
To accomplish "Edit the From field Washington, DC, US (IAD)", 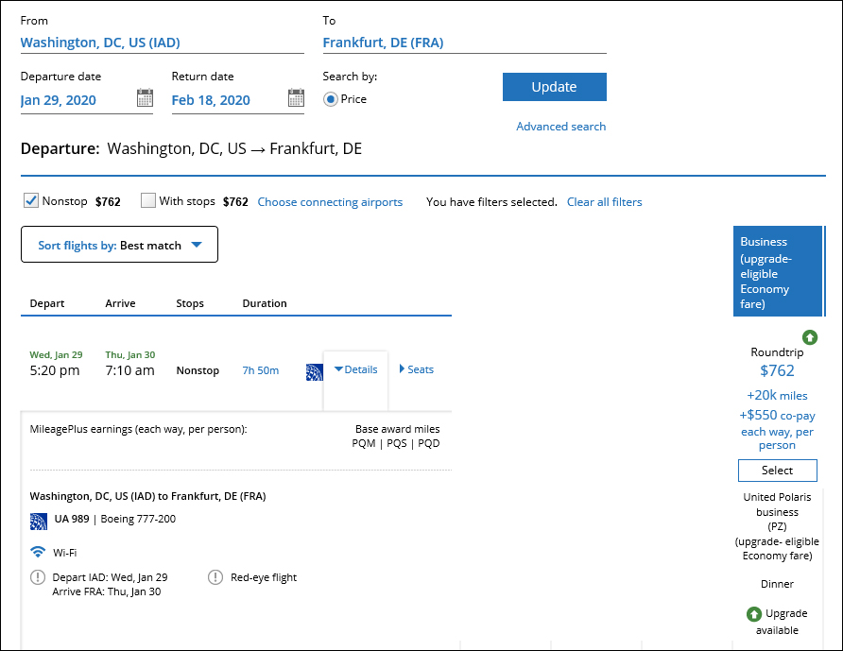I will pos(163,43).
